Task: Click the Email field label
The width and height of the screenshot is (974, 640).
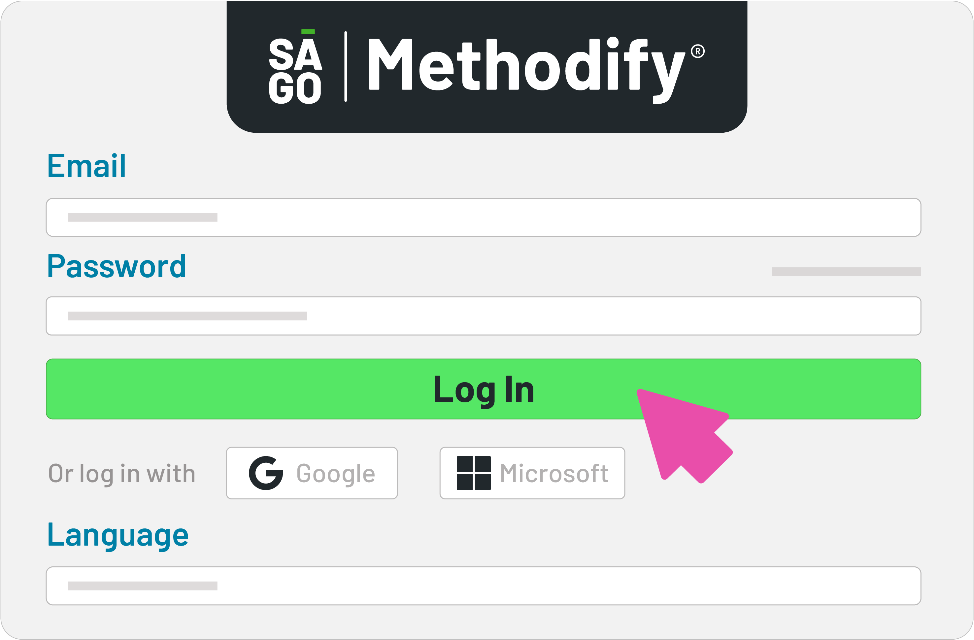Action: point(87,166)
